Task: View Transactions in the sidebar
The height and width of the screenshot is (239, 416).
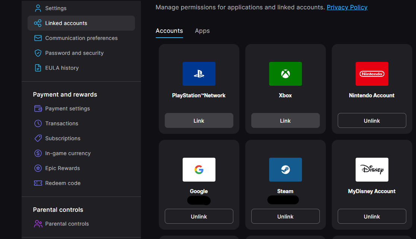Action: [x=81, y=123]
